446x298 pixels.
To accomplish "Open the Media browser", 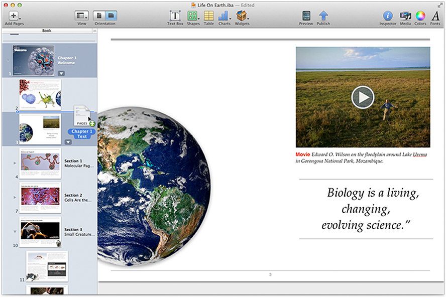I will tap(405, 16).
